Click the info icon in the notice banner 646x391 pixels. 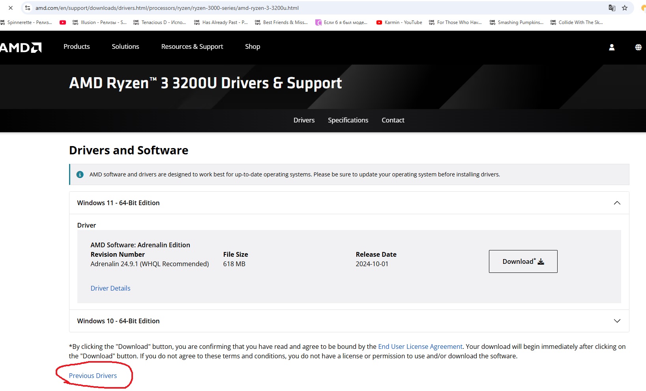tap(80, 174)
